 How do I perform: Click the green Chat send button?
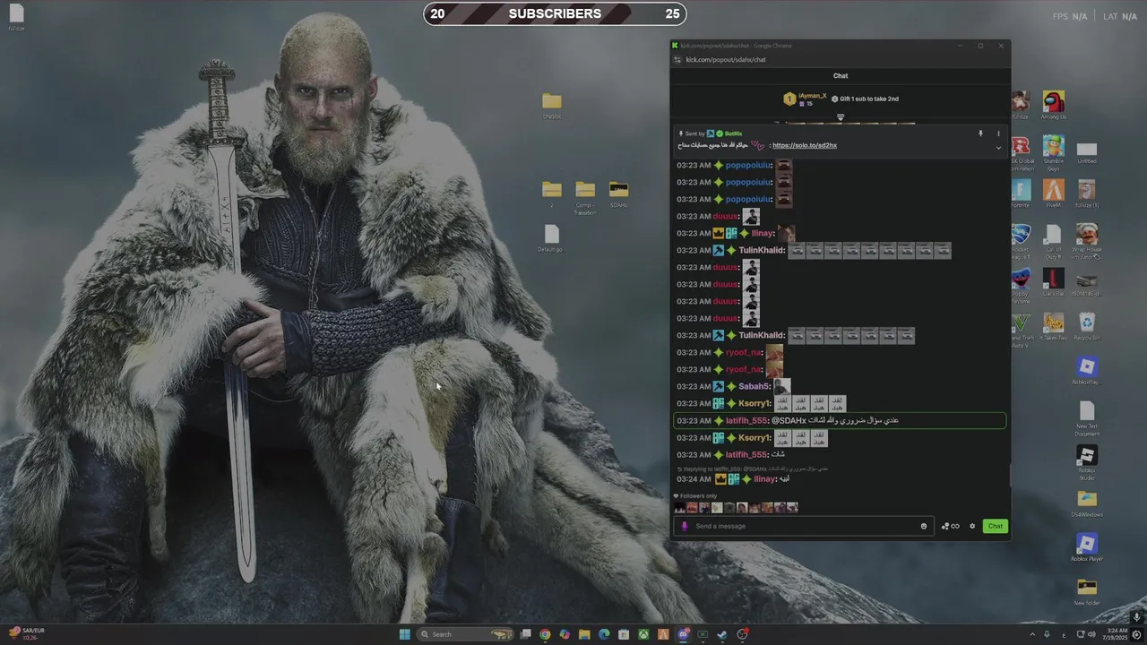(x=995, y=526)
